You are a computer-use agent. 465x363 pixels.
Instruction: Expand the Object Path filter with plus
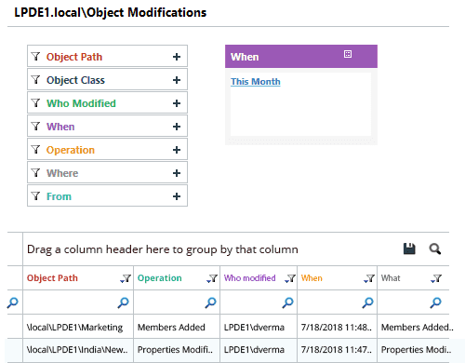177,57
